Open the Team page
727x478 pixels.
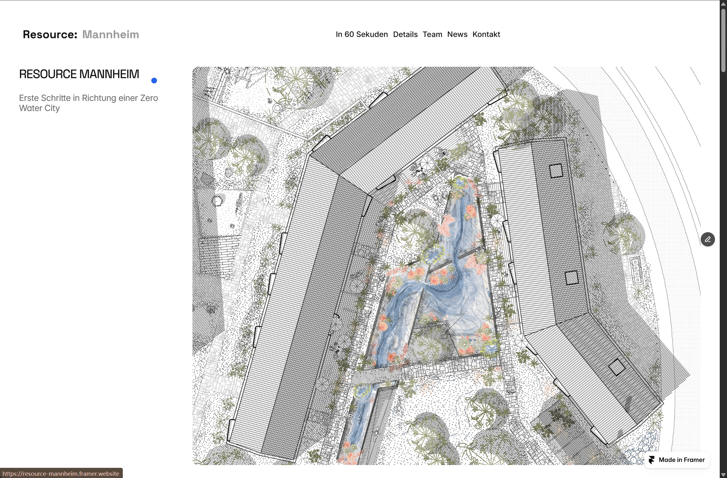point(432,34)
